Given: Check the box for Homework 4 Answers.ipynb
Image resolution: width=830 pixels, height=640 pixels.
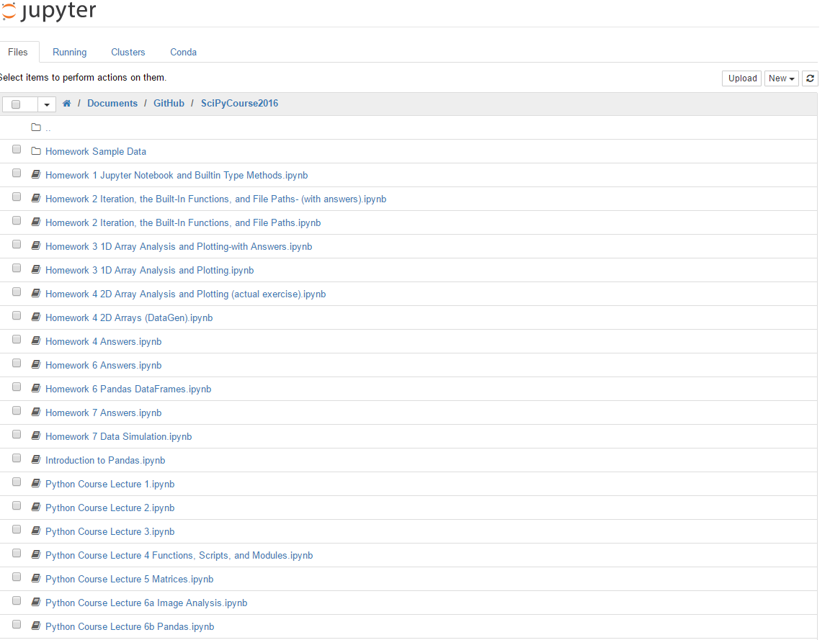Looking at the screenshot, I should coord(17,340).
